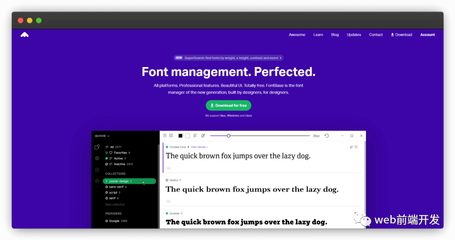Click the Dedica sample sentence
The image size is (455, 240).
(x=252, y=189)
